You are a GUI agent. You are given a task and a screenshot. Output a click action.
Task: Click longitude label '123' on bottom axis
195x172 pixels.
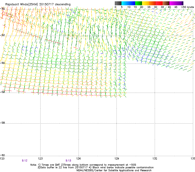(40, 159)
